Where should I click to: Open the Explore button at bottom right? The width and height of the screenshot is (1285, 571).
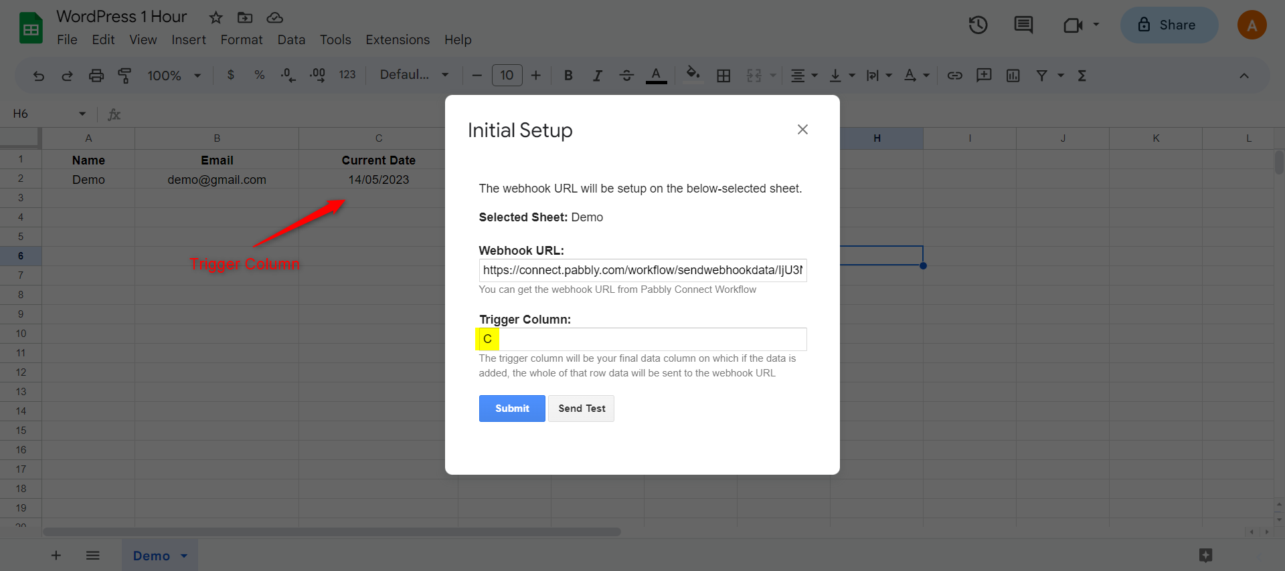1205,556
